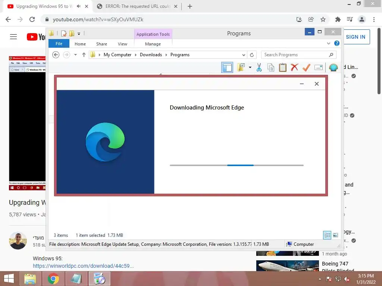Click the scissors Cut icon in Explorer toolbar

pos(259,67)
